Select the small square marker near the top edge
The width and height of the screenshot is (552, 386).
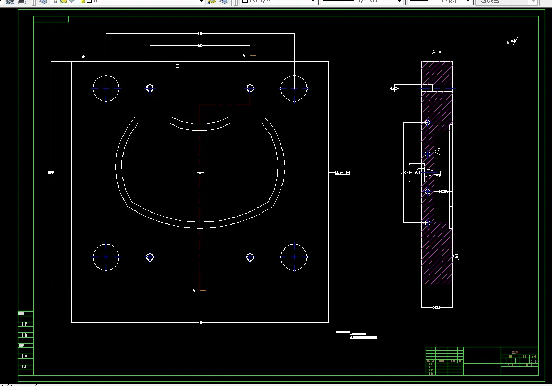point(177,66)
